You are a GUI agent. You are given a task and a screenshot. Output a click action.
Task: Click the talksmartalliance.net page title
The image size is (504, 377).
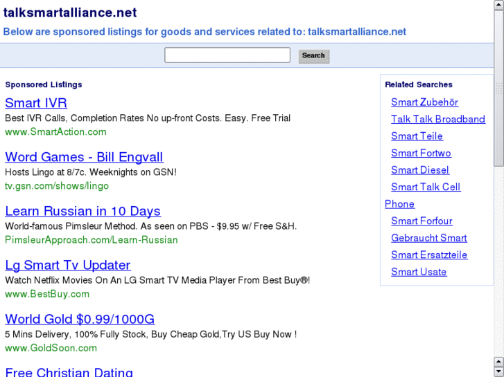click(70, 13)
